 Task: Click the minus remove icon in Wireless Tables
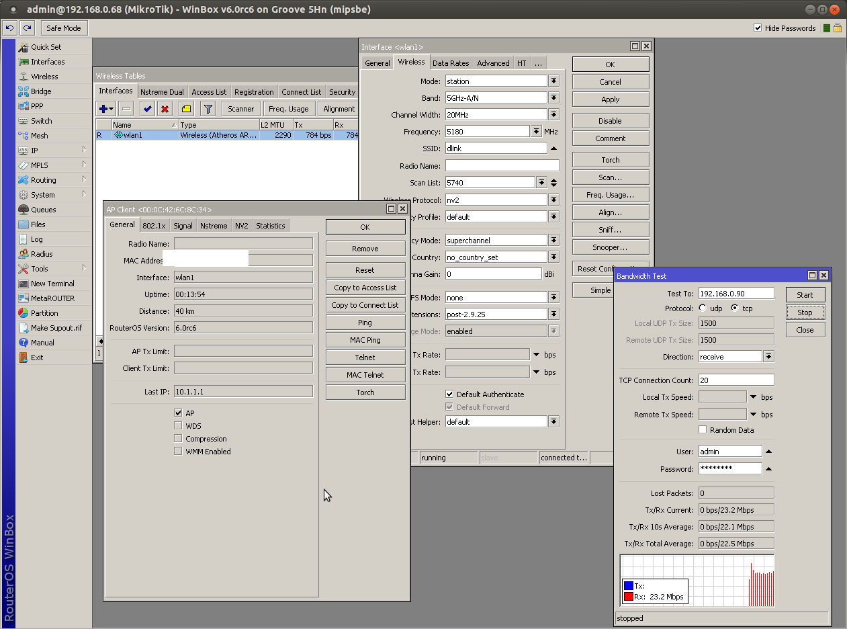(x=126, y=109)
